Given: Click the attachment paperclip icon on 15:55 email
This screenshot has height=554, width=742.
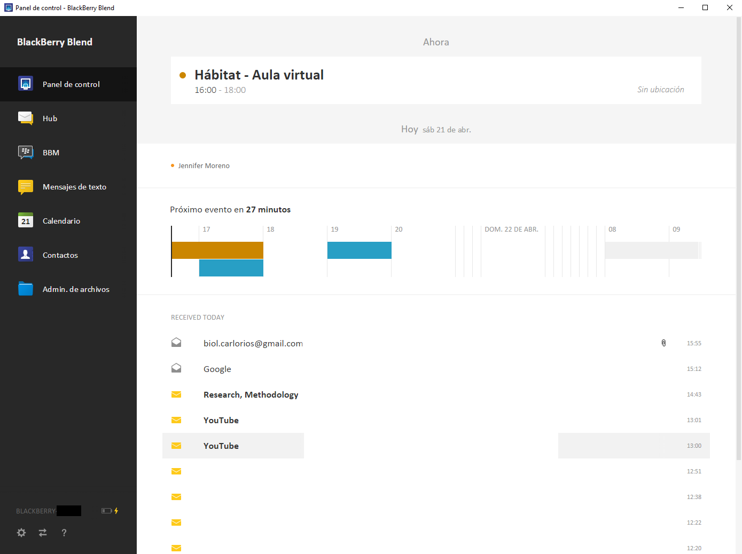Looking at the screenshot, I should (663, 343).
